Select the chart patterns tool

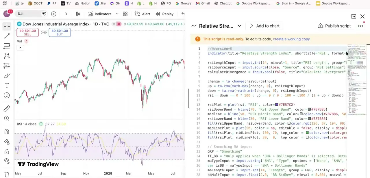7,56
